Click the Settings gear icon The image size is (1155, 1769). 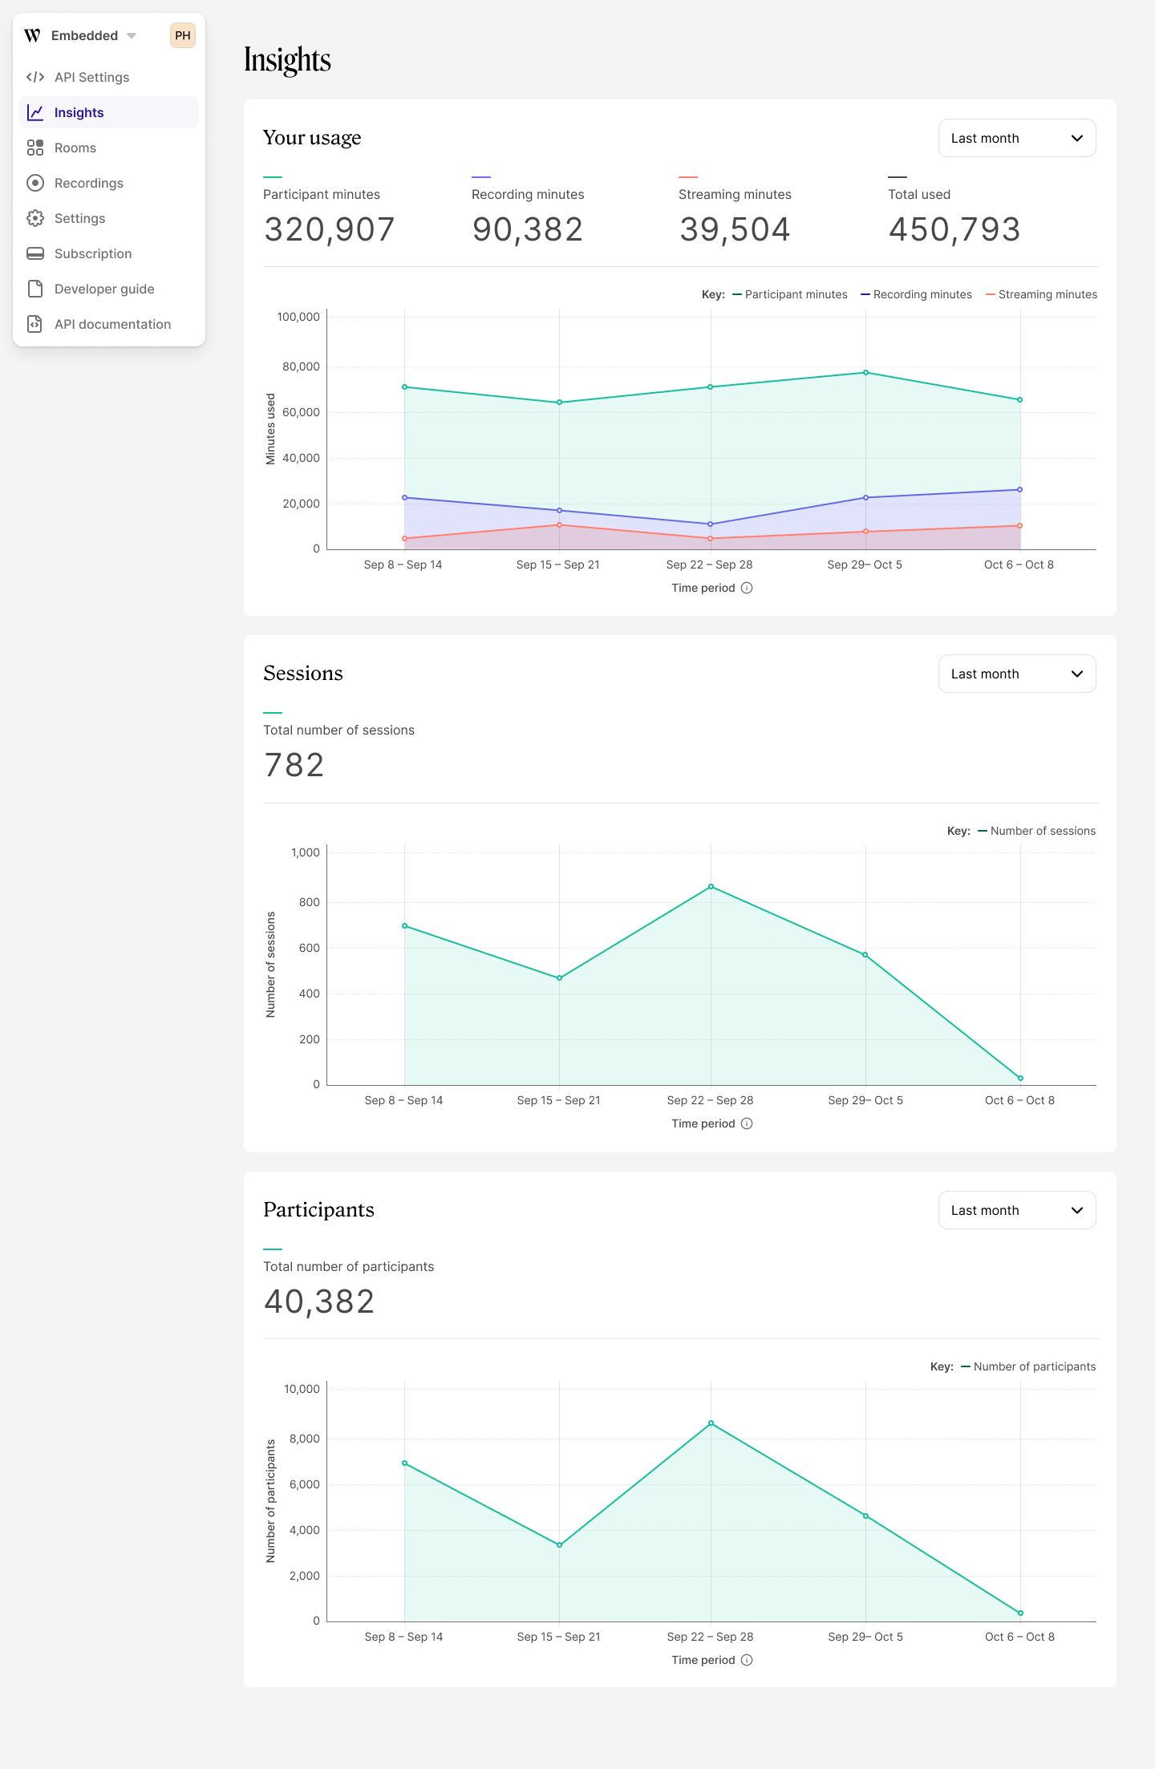click(35, 218)
